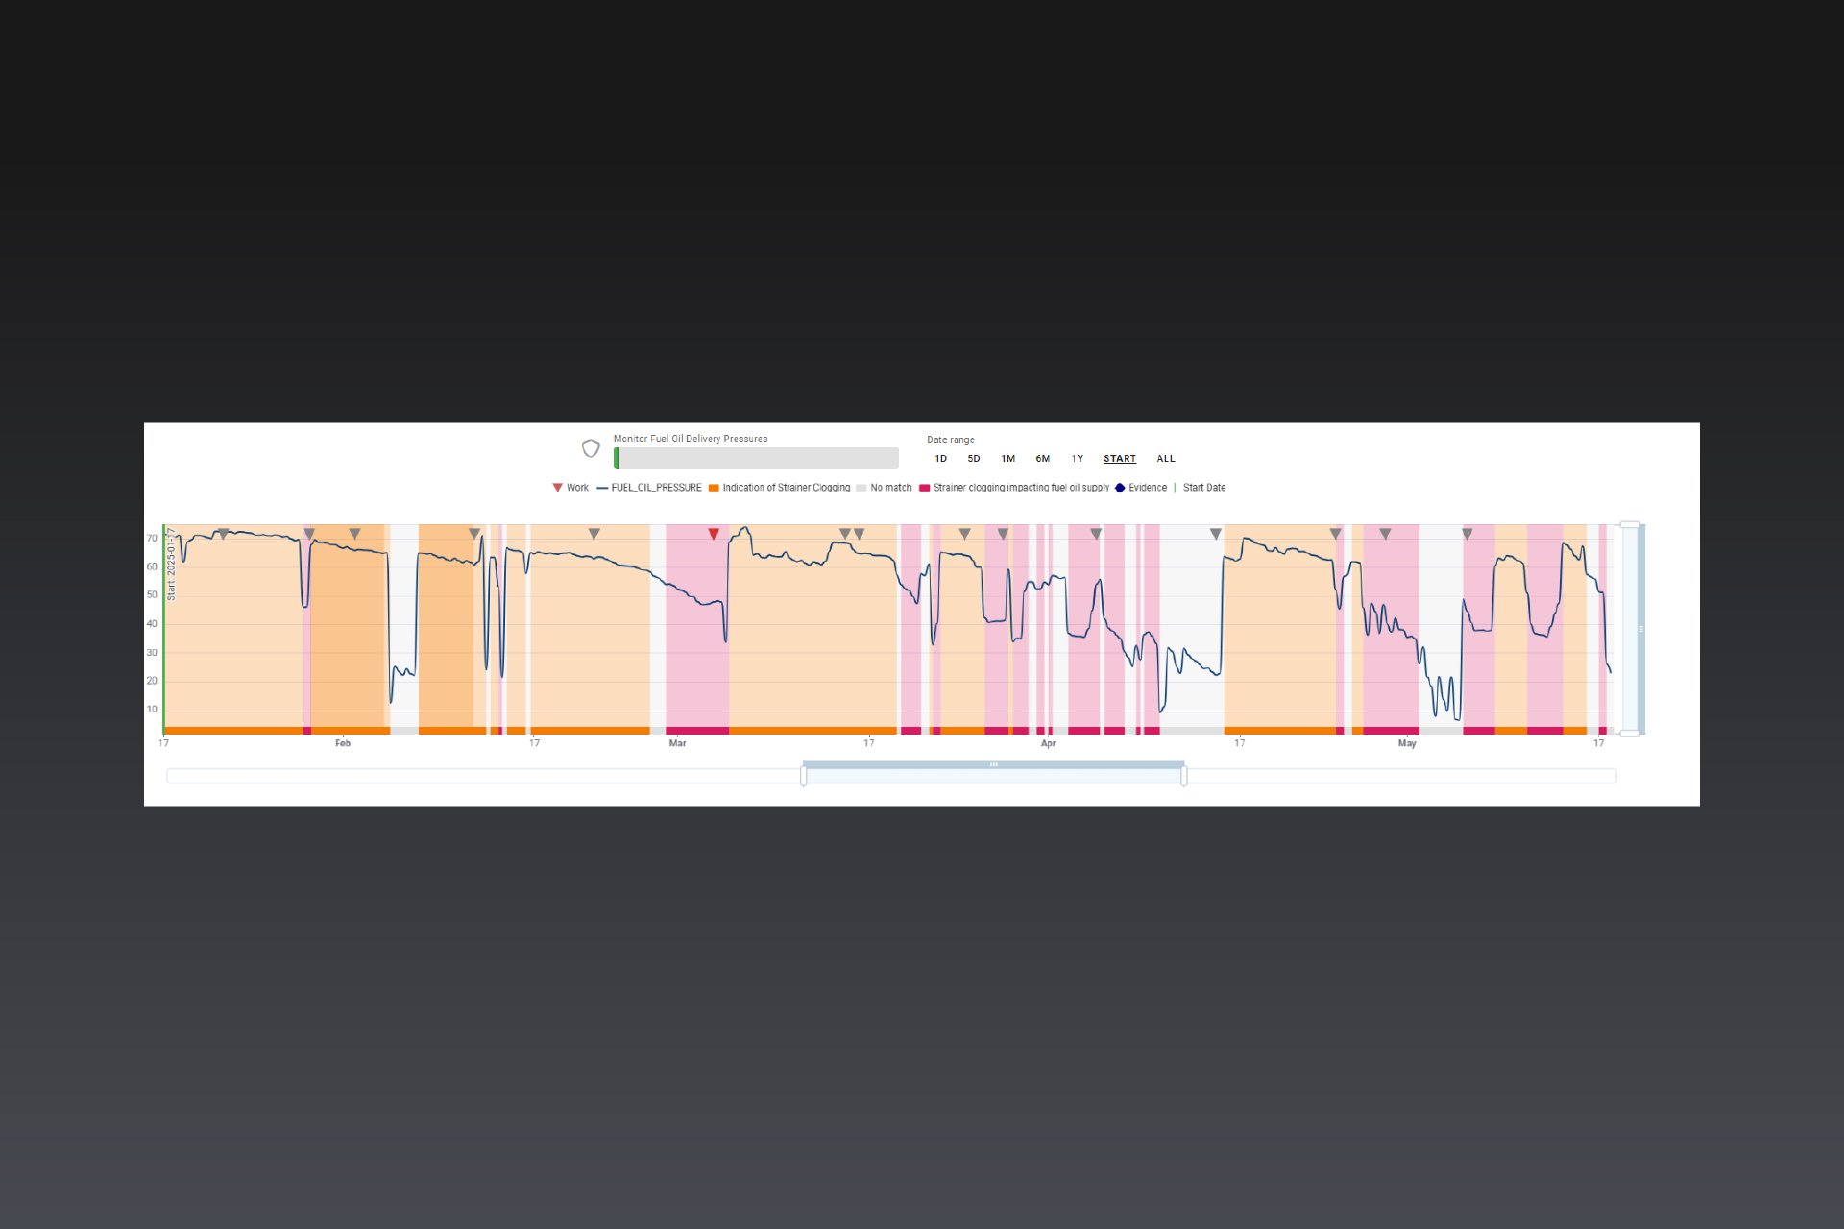
Task: Switch to the 1D date range
Action: pos(940,459)
